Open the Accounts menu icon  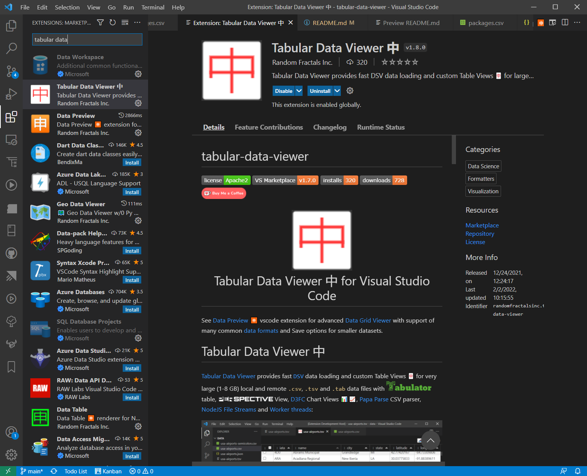[11, 432]
